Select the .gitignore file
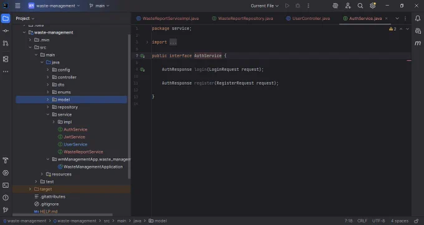 point(49,204)
